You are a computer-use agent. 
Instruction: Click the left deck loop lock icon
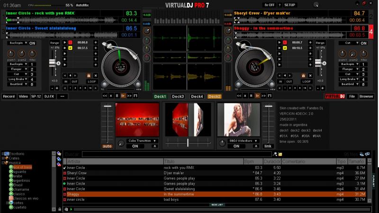[x=89, y=75]
